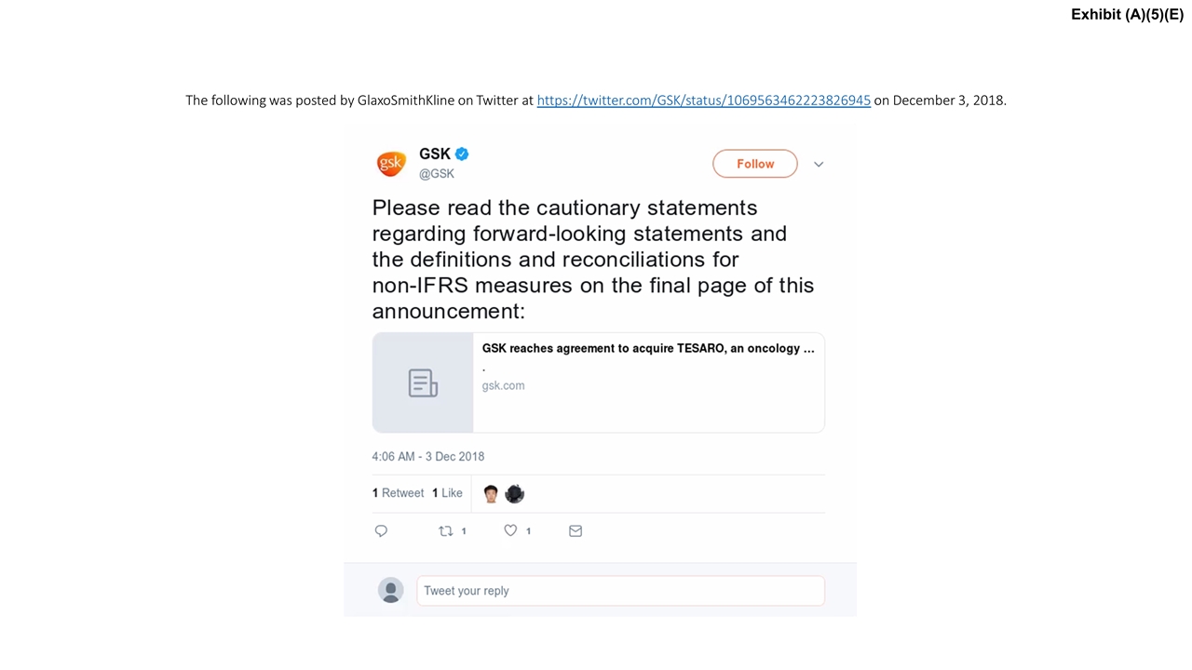
Task: Open the twitter.com/GSK status hyperlink
Action: (x=703, y=100)
